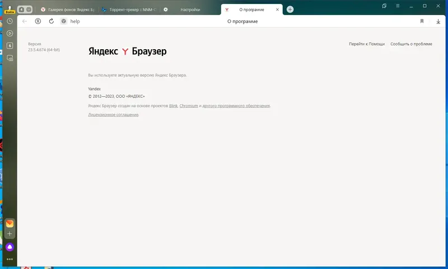Open the sidebar three-dots menu
The width and height of the screenshot is (448, 269).
click(x=10, y=259)
